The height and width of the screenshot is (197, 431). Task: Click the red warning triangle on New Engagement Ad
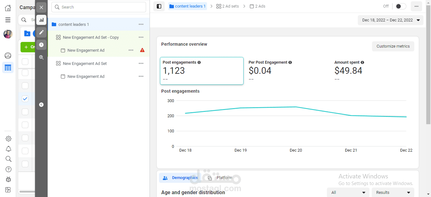point(142,50)
